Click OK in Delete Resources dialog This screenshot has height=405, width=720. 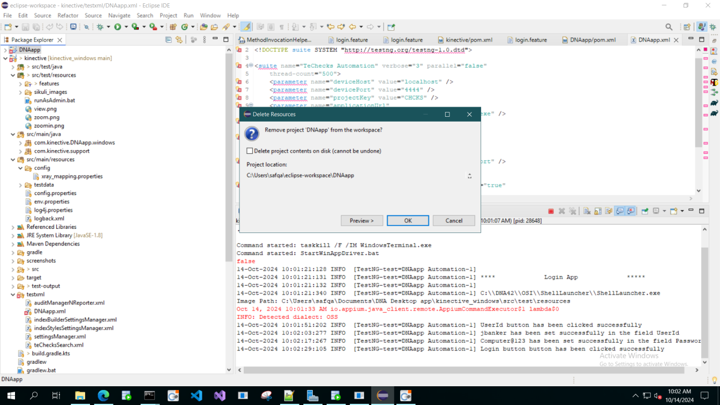click(408, 221)
